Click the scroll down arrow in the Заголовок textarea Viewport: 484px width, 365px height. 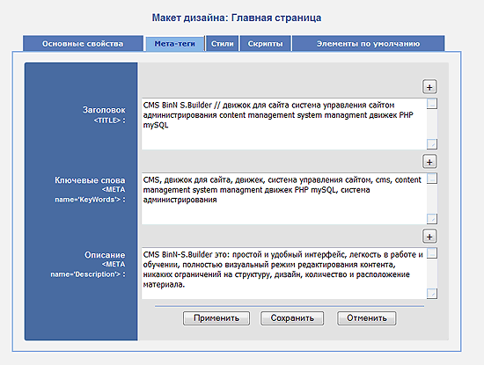(432, 144)
